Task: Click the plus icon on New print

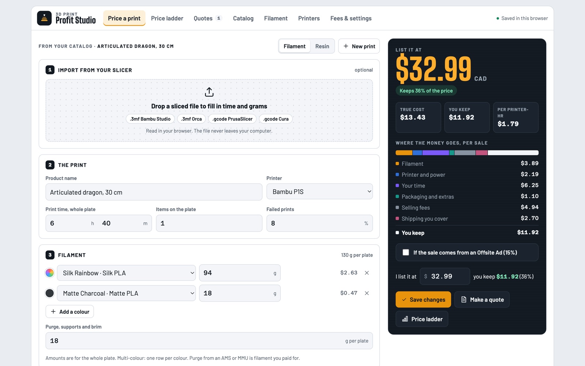Action: tap(346, 46)
